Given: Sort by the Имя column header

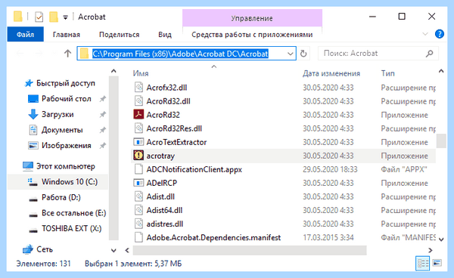Looking at the screenshot, I should [x=141, y=73].
